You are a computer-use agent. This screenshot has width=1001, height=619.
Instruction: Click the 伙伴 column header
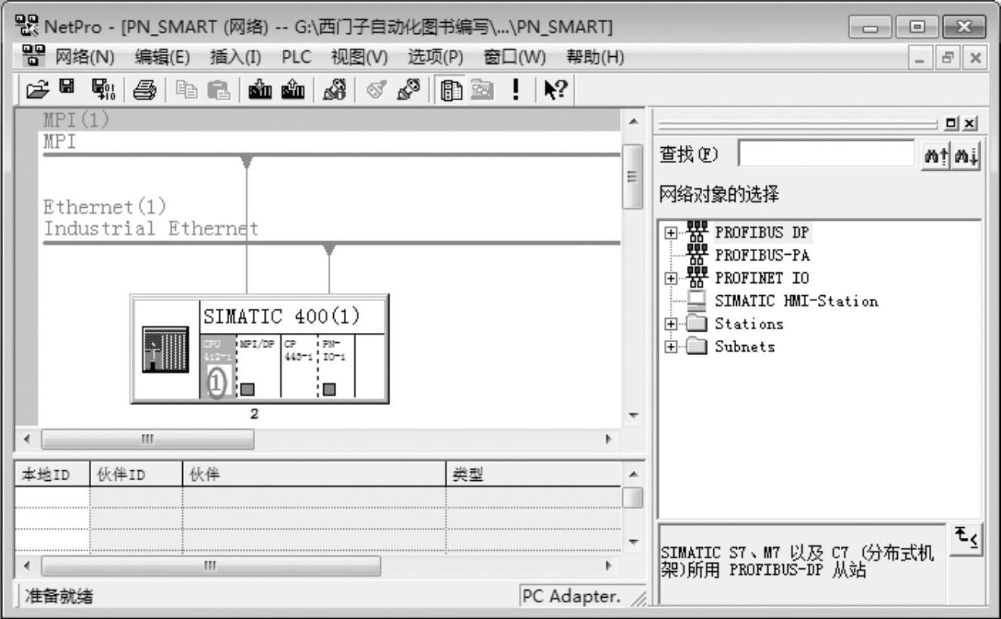pos(313,474)
